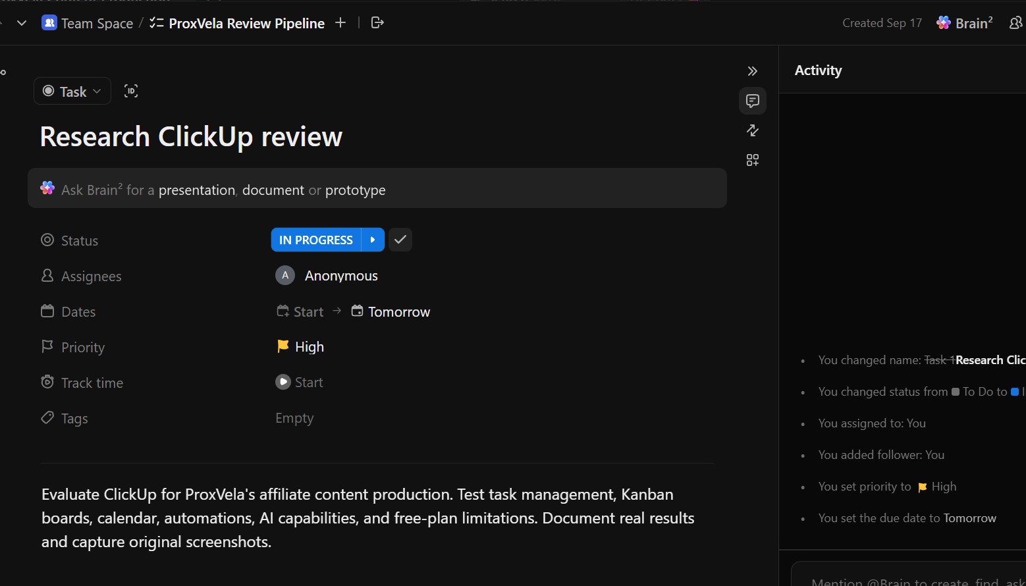Choose the document link in Ask Brain
Image resolution: width=1026 pixels, height=586 pixels.
273,190
